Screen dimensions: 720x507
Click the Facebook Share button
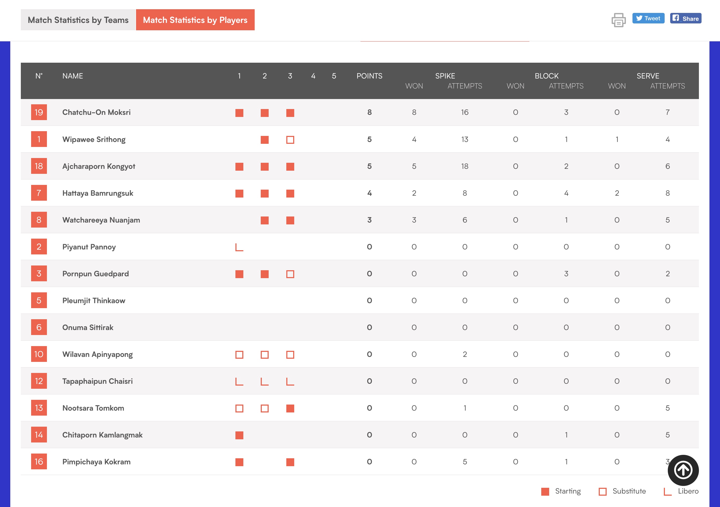(685, 18)
